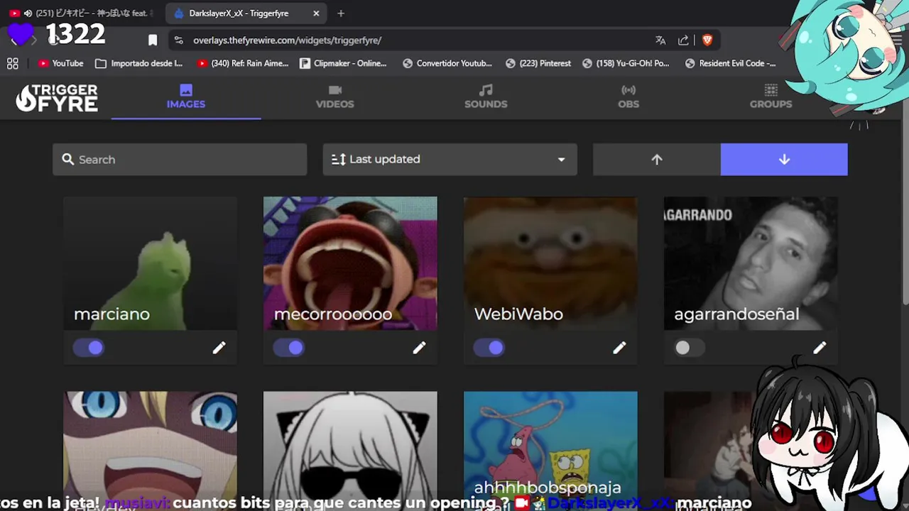This screenshot has height=511, width=909.
Task: Enable the agarrandoseñal toggle
Action: [690, 348]
